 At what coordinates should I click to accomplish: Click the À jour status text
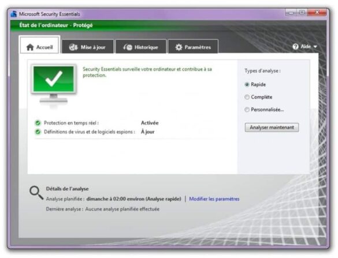click(148, 132)
